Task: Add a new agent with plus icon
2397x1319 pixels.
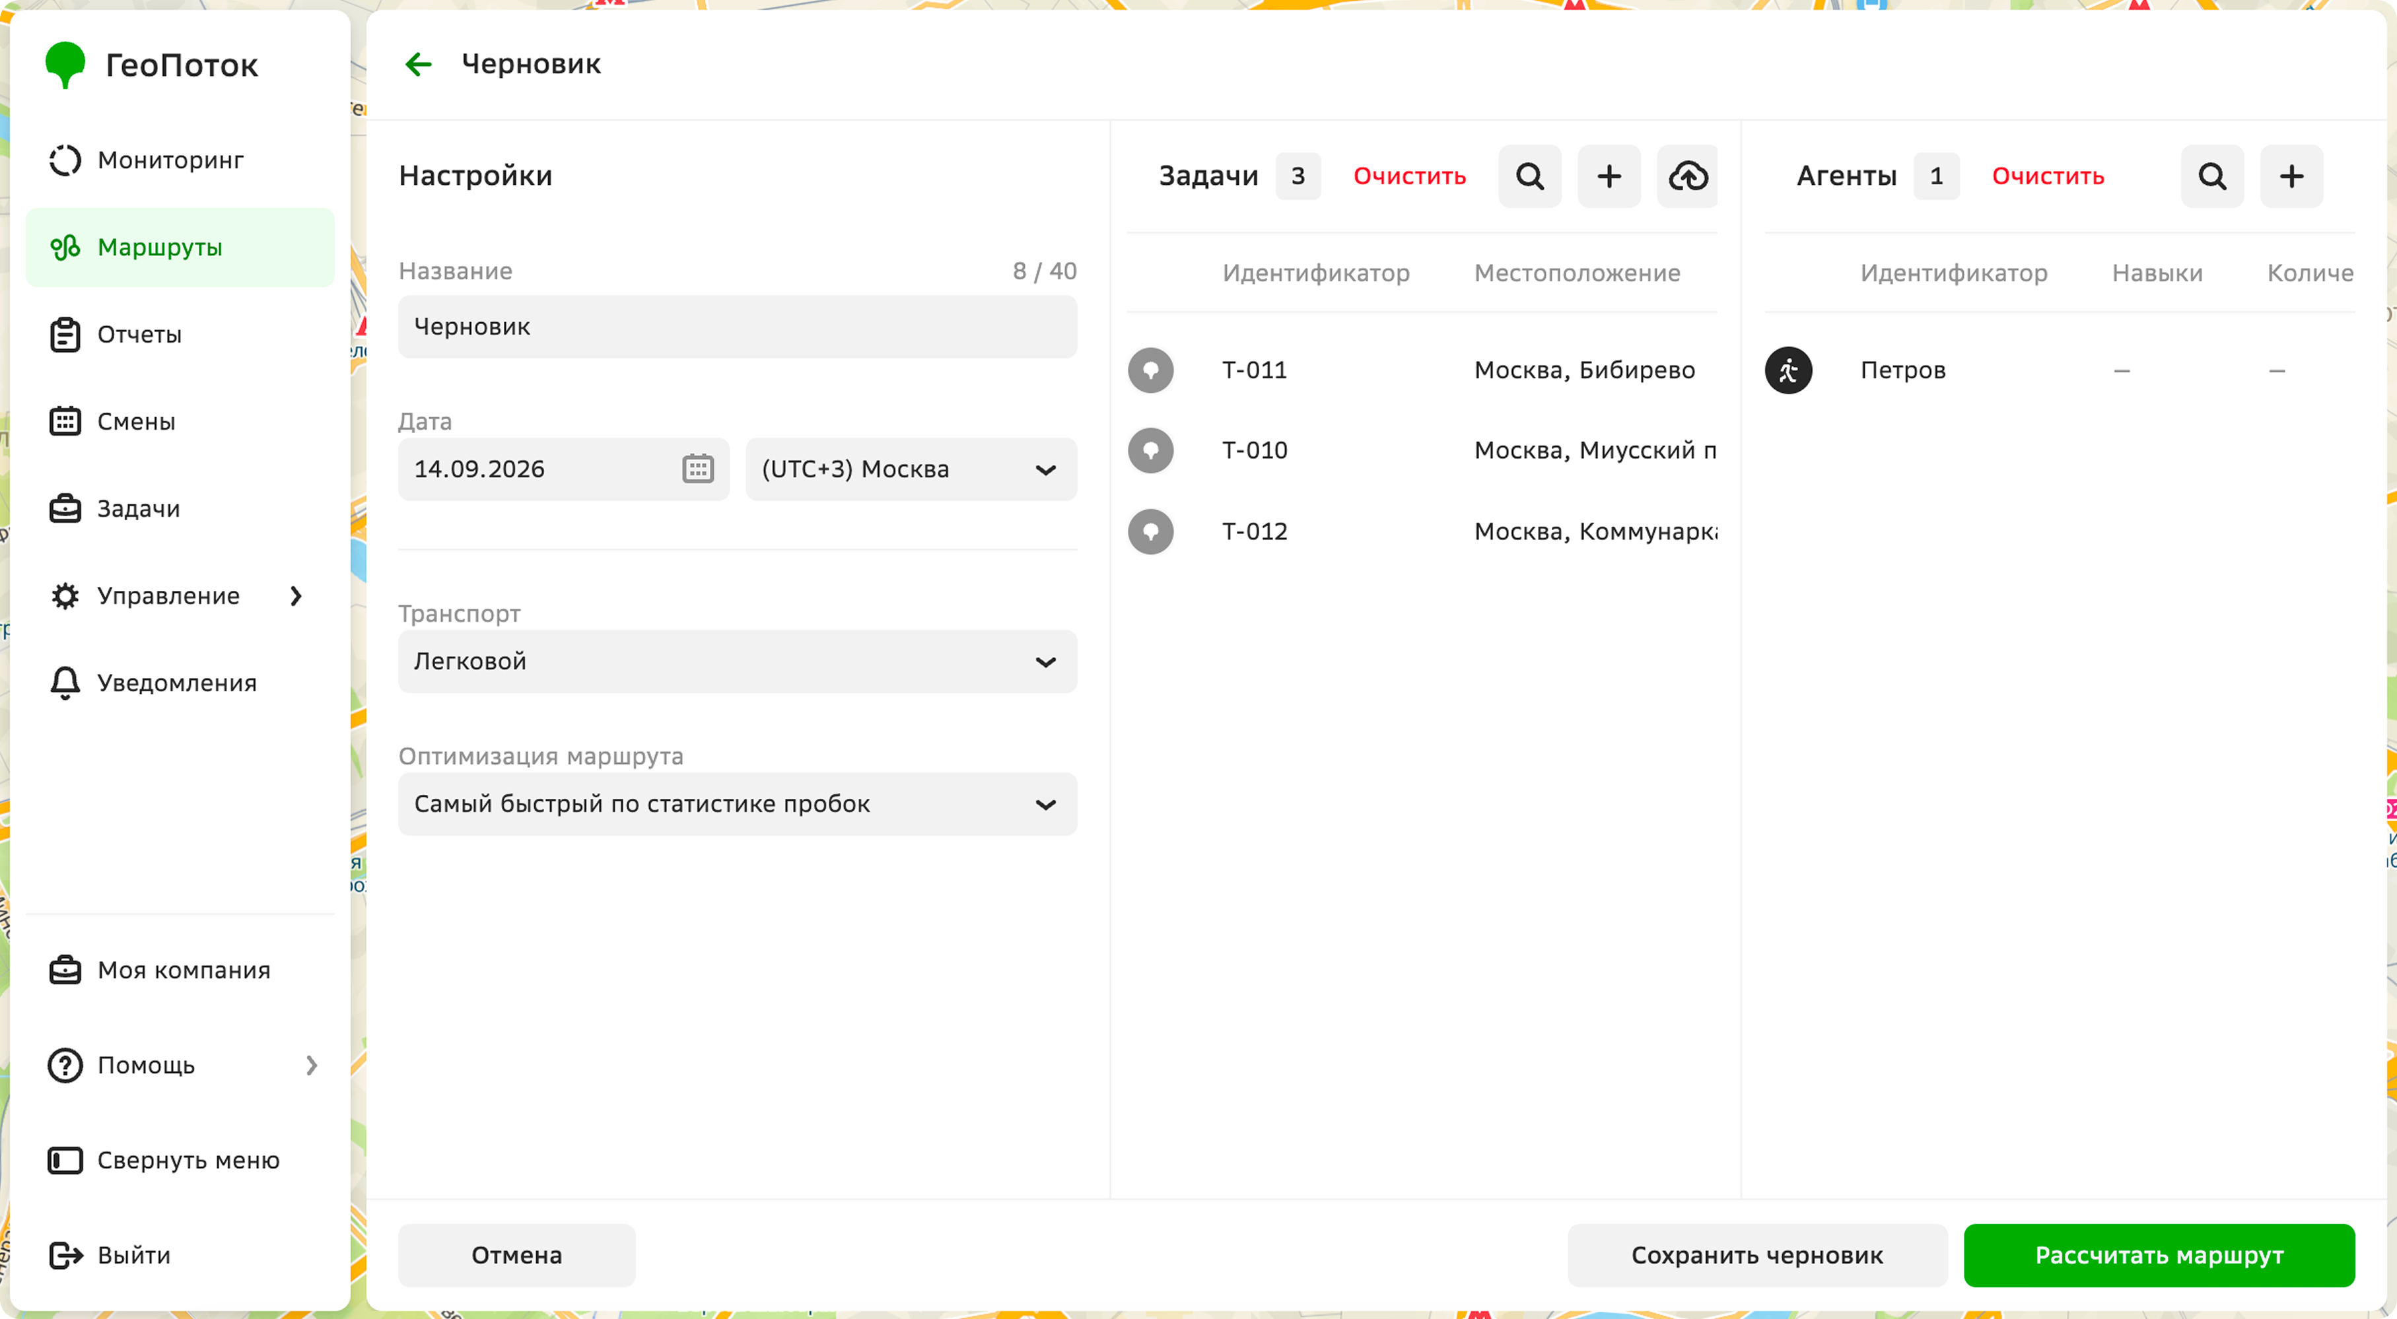Action: click(x=2292, y=176)
